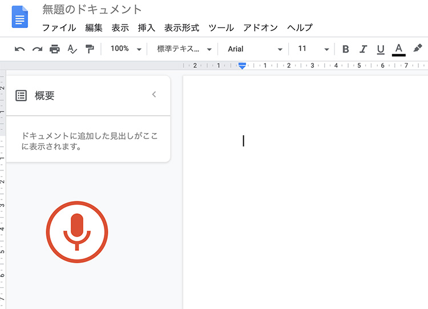Click the Google Docs home icon

click(x=20, y=17)
